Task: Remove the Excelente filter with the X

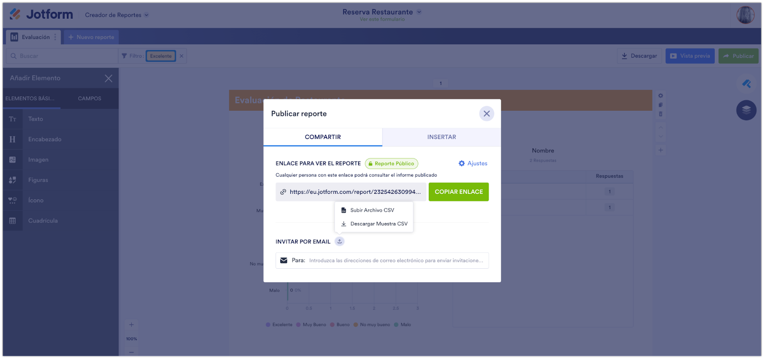Action: point(181,56)
